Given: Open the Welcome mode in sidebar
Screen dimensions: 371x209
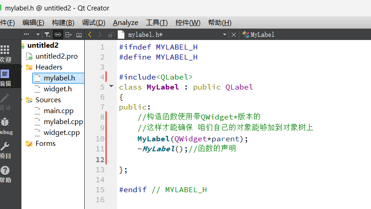Looking at the screenshot, I should [5, 53].
